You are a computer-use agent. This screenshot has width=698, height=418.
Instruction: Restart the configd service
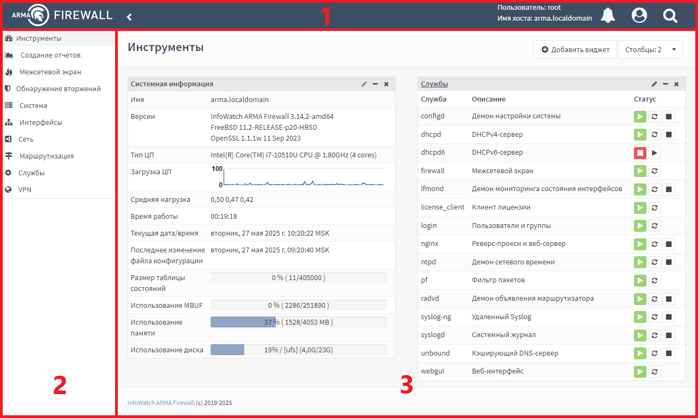tap(655, 117)
